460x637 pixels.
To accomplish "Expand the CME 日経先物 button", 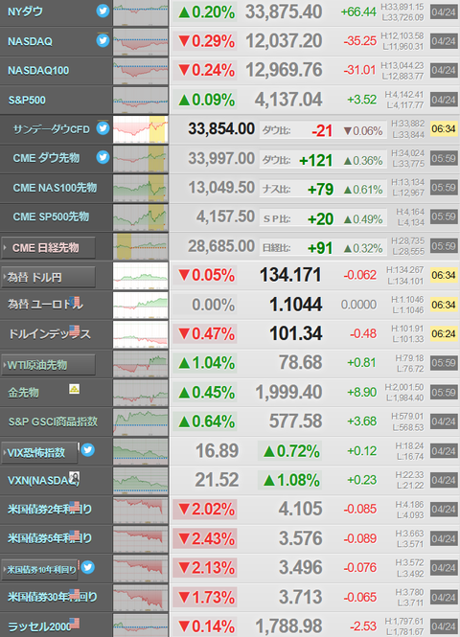I will (48, 247).
